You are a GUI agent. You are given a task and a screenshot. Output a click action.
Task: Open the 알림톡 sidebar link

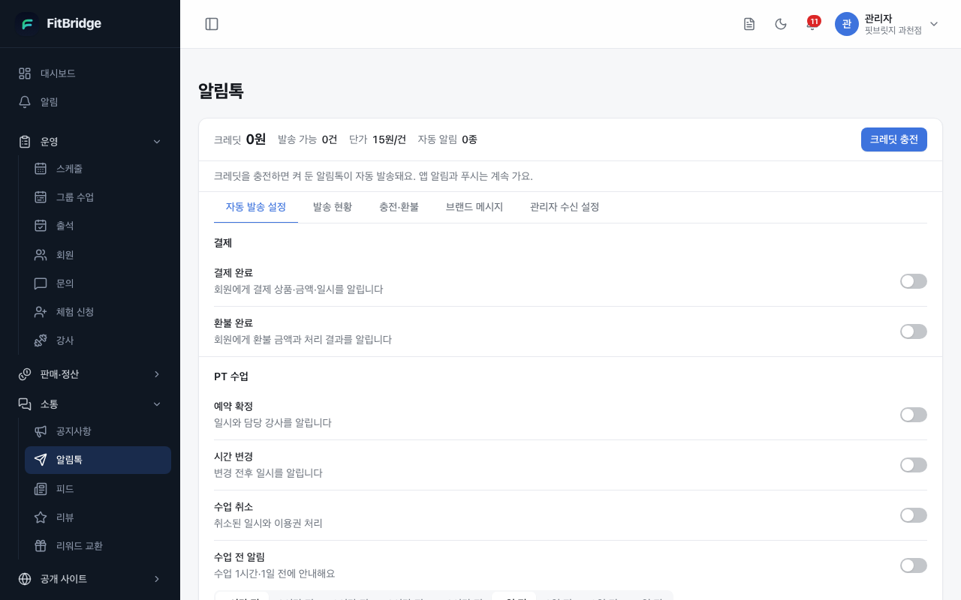click(x=98, y=460)
